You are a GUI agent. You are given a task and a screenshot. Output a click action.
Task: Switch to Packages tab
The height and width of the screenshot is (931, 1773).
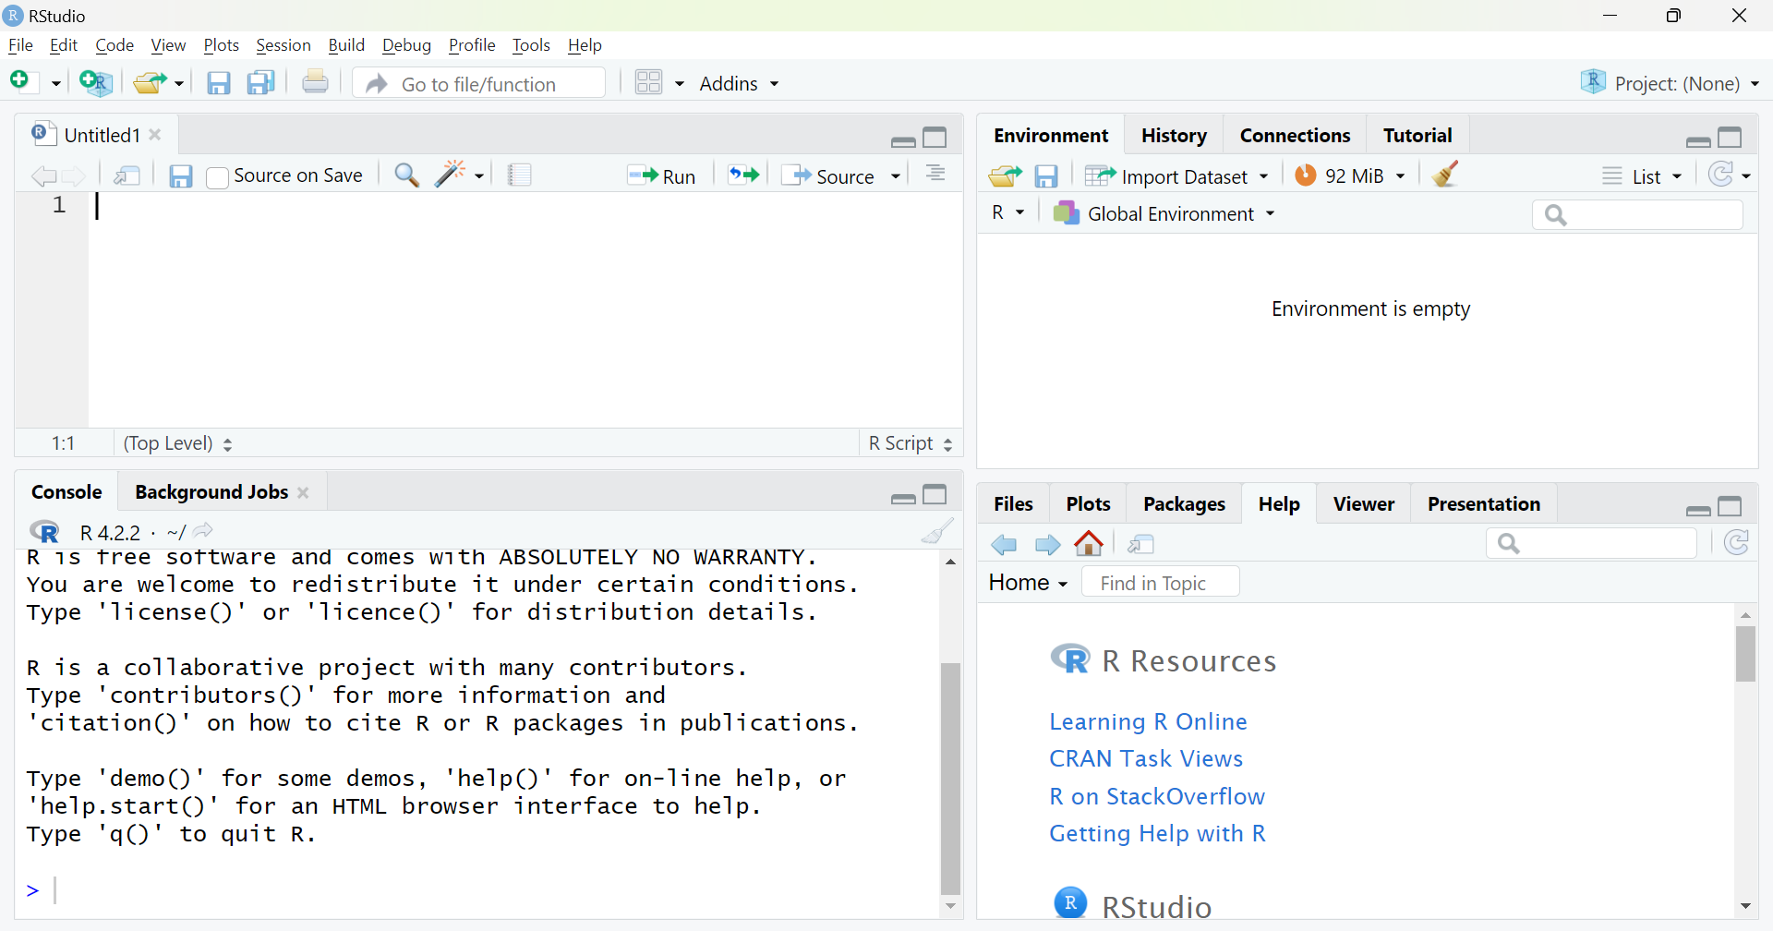pos(1184,504)
